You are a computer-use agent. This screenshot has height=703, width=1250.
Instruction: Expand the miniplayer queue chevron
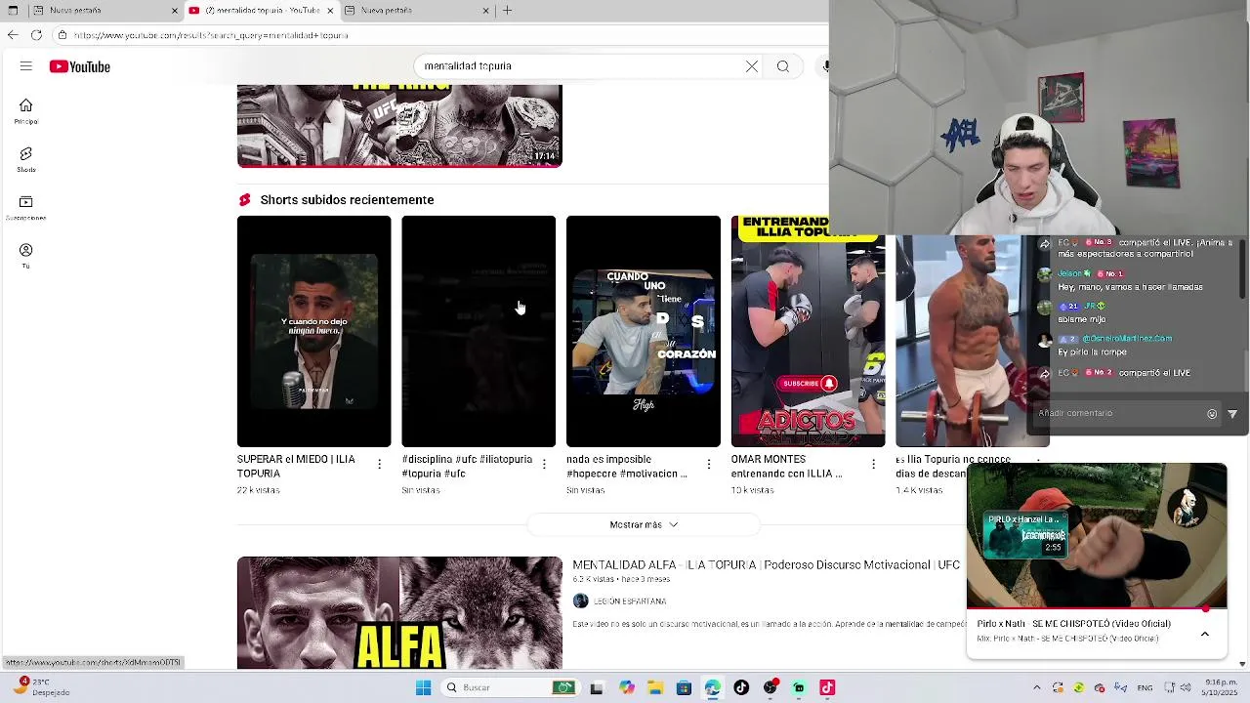pos(1205,634)
